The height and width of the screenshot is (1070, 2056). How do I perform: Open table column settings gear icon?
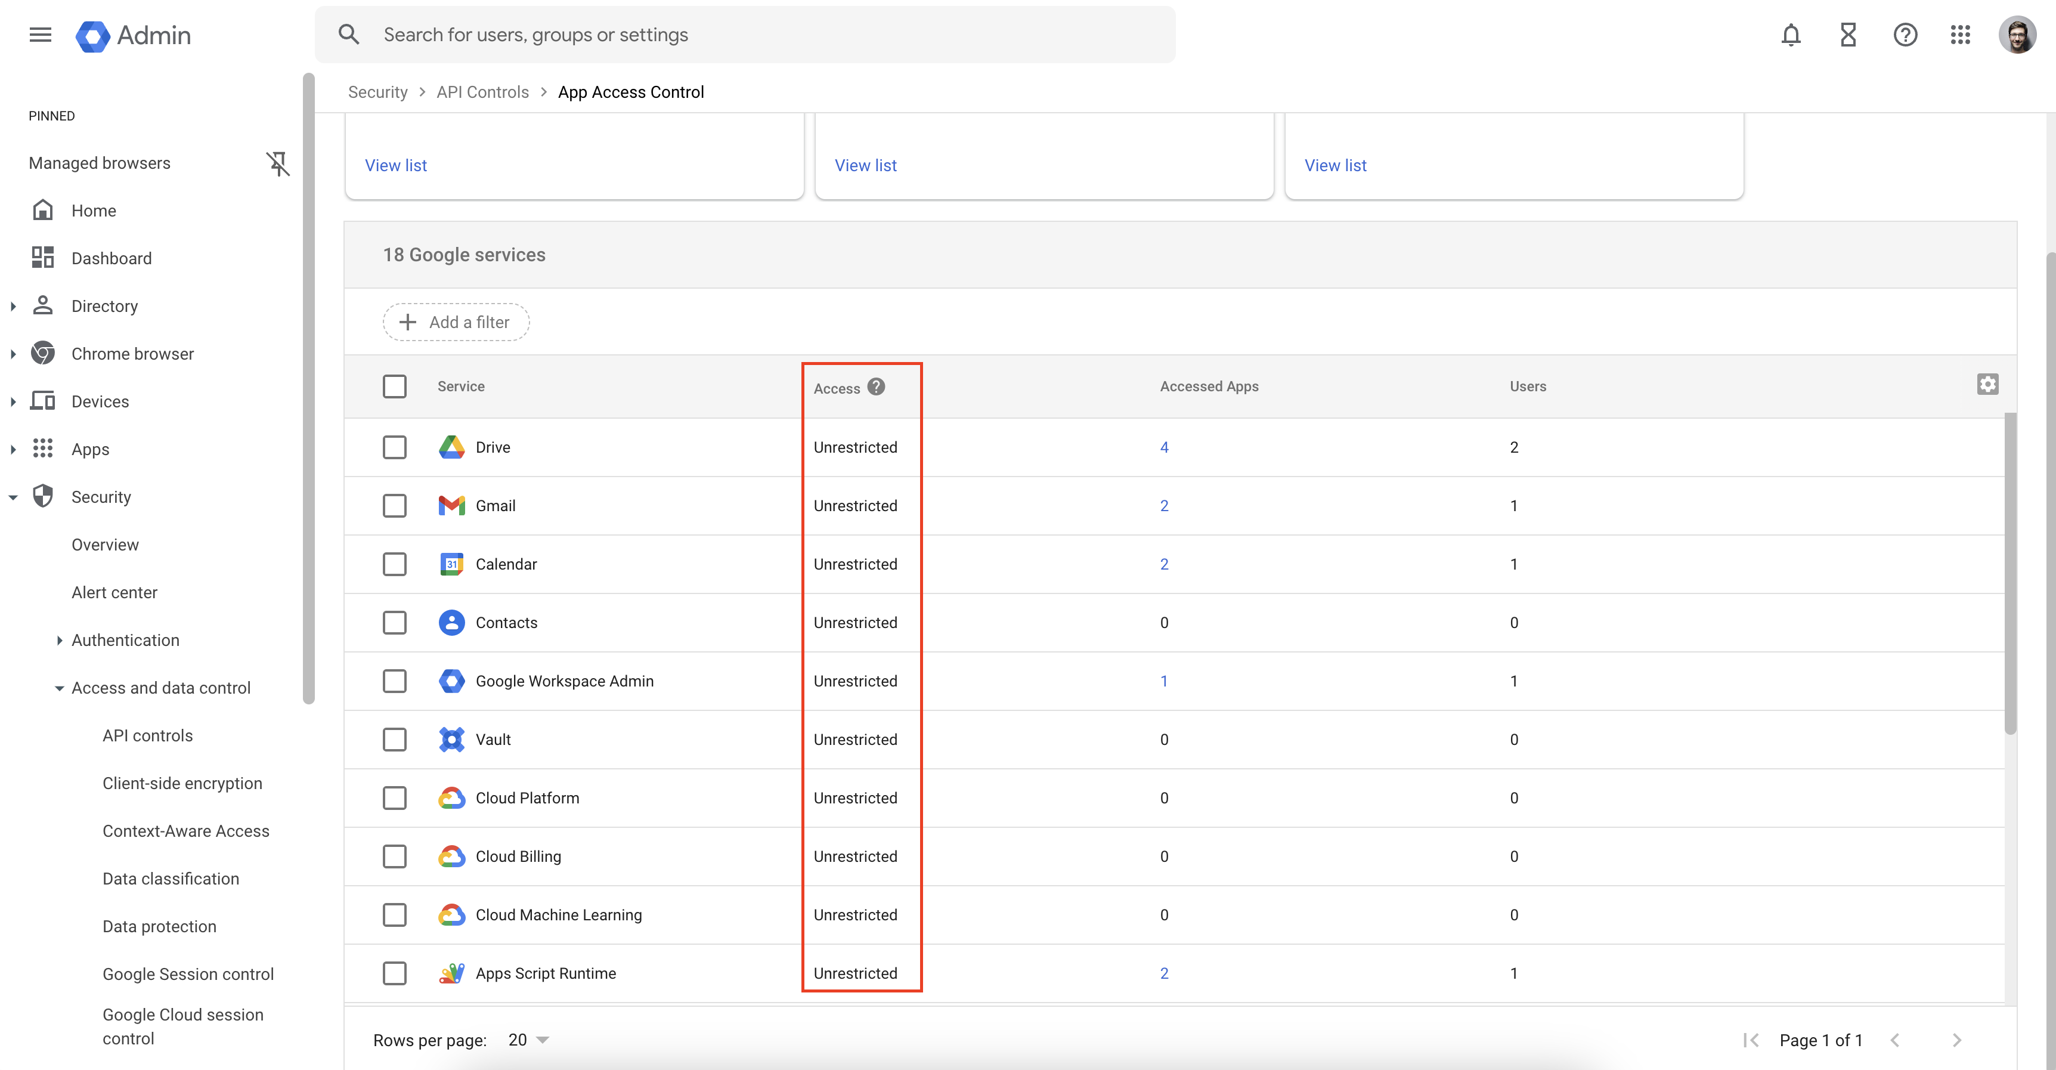1987,385
